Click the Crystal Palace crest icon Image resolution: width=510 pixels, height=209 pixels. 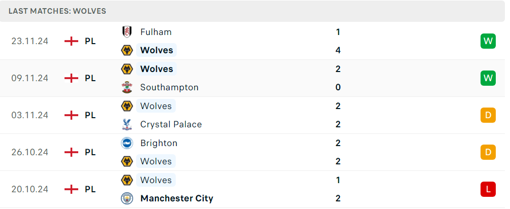(x=126, y=124)
